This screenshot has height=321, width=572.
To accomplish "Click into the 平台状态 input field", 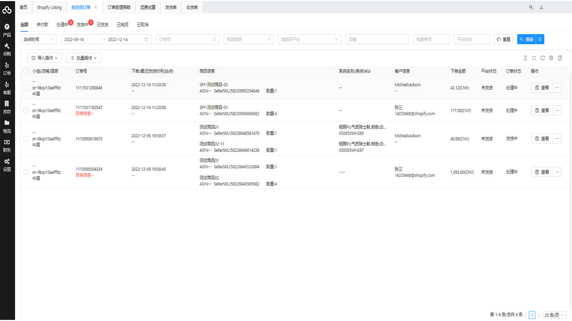I will [x=472, y=39].
